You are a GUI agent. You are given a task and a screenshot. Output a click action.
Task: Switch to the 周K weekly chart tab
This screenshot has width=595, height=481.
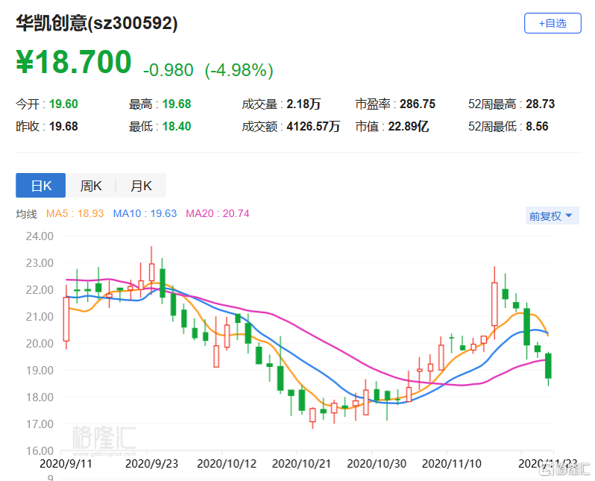[x=91, y=185]
